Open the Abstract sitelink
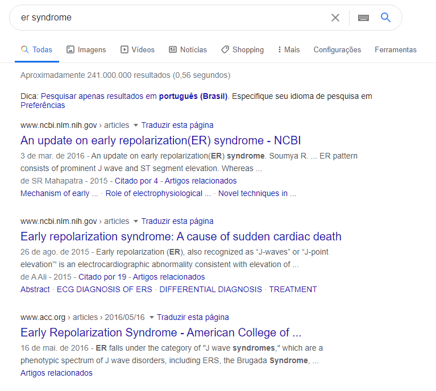 35,289
